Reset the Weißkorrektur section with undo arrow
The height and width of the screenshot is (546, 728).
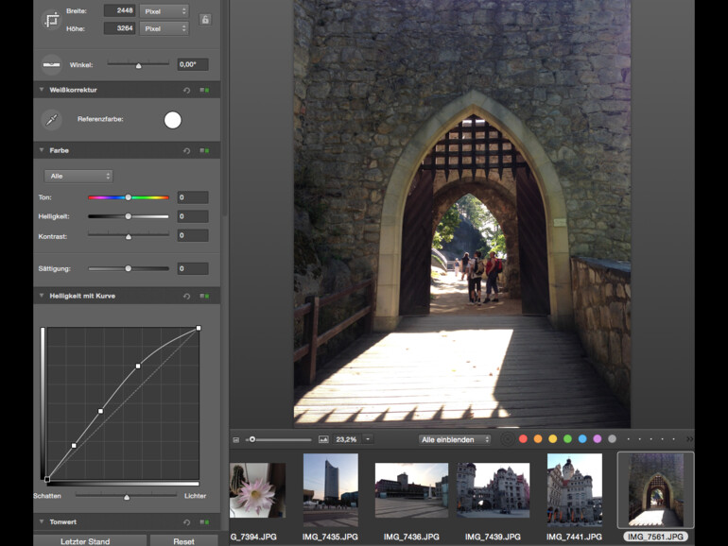tap(187, 90)
